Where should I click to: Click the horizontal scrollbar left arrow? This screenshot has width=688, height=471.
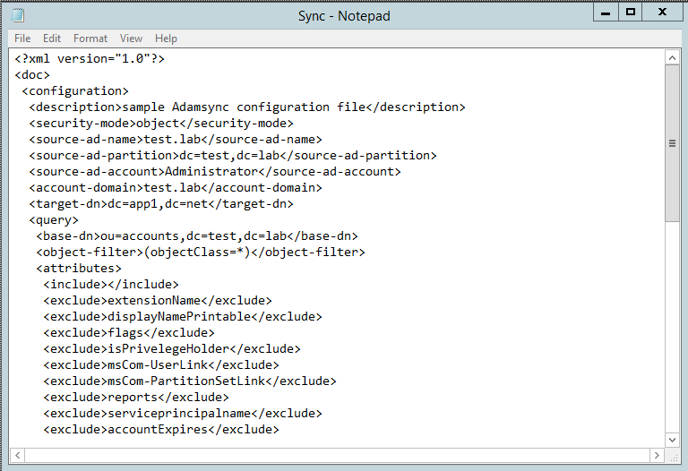pyautogui.click(x=18, y=455)
